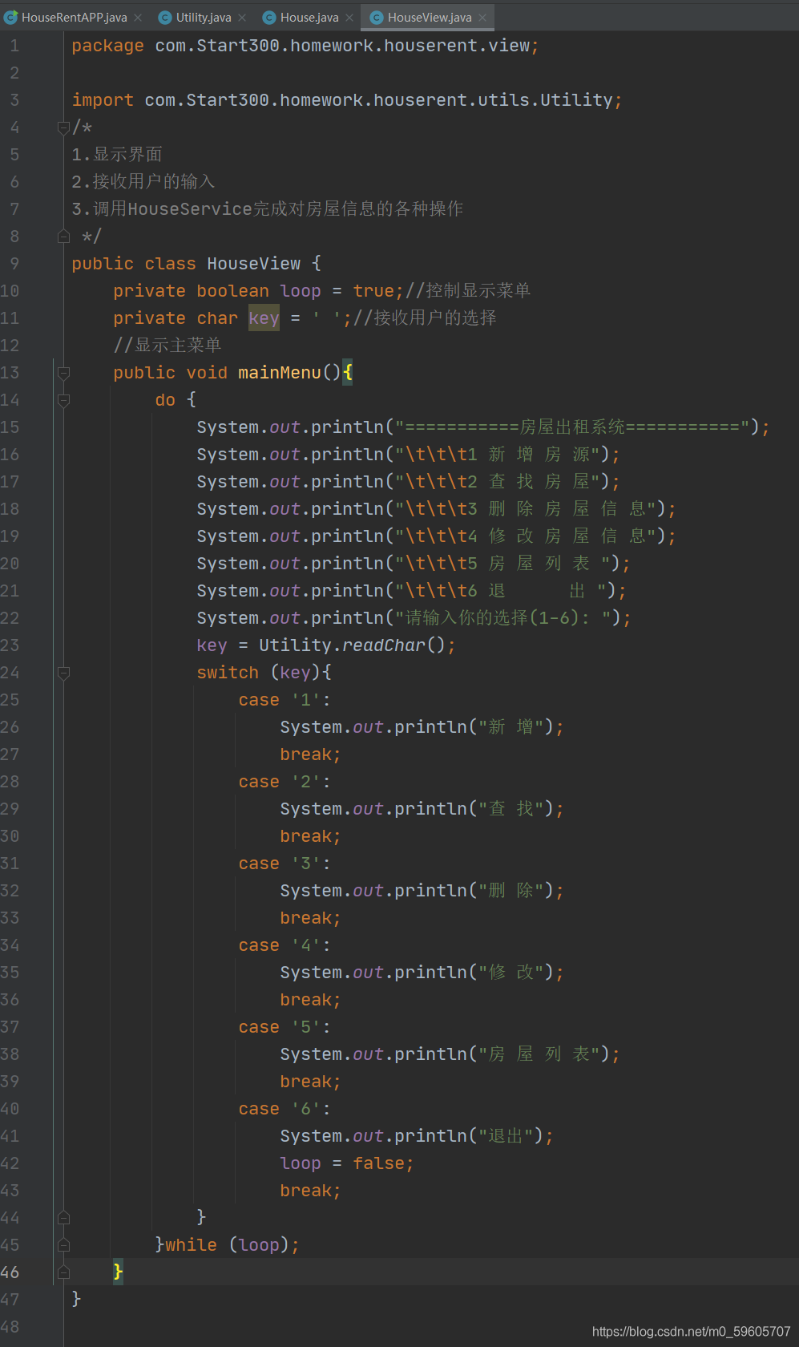Click the comment '//显示主菜单' on line 12
This screenshot has height=1347, width=799.
(x=167, y=346)
